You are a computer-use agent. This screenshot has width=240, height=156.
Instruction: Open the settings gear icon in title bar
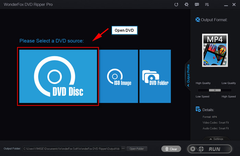pos(187,4)
